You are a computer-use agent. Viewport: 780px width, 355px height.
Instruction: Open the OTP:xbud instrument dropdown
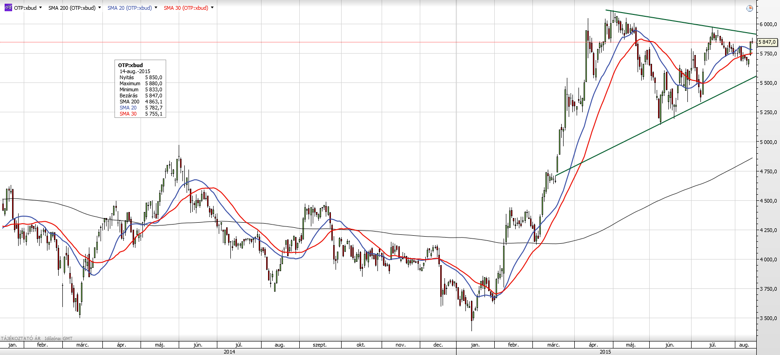40,7
